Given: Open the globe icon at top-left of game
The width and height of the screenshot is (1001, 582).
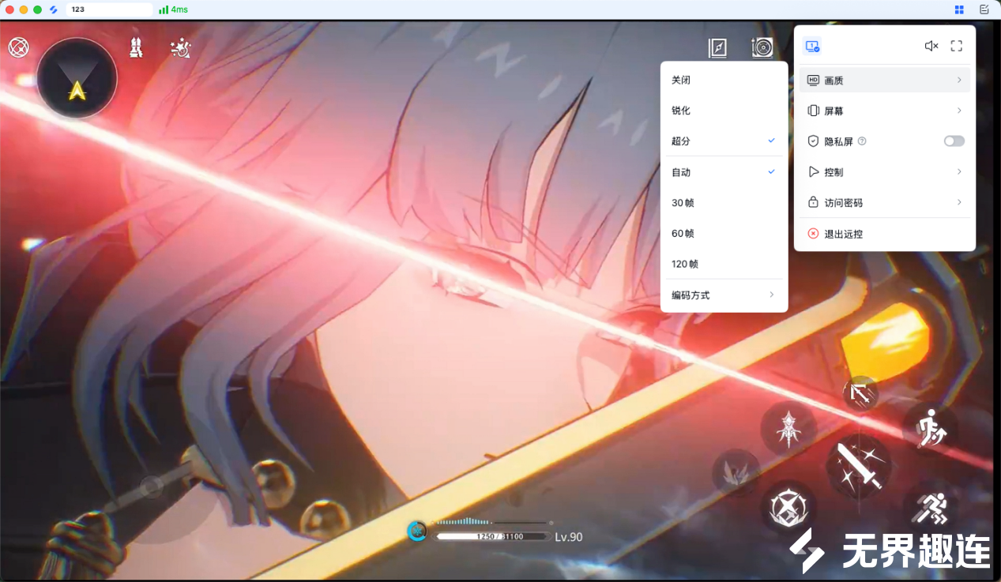Looking at the screenshot, I should [18, 47].
